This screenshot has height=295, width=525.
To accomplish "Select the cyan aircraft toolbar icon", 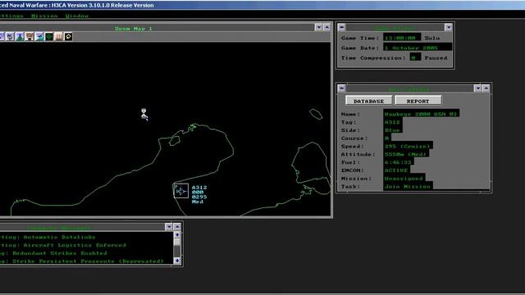I will coord(39,36).
